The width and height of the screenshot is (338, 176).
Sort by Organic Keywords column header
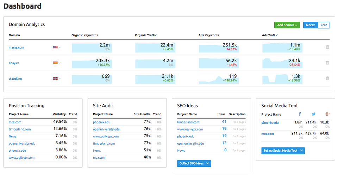[84, 35]
